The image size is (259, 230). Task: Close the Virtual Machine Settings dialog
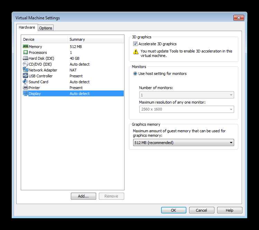point(239,18)
